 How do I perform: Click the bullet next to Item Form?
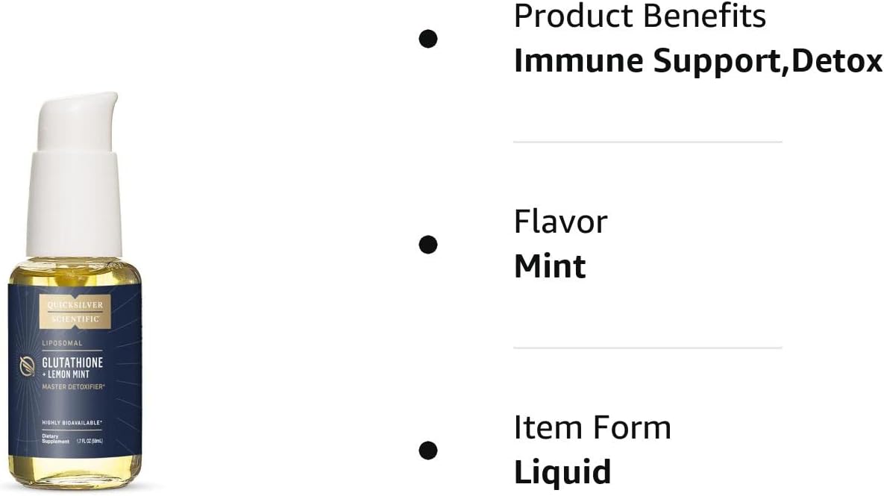tap(427, 450)
